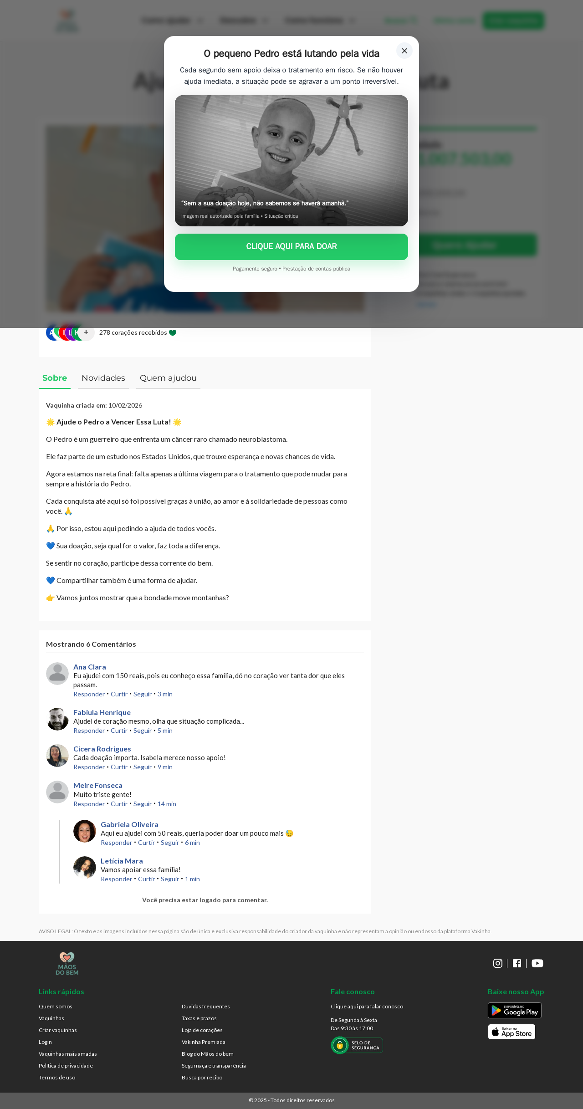Image resolution: width=583 pixels, height=1109 pixels.
Task: Open Dúvidas frequentes footer link
Action: 206,1007
